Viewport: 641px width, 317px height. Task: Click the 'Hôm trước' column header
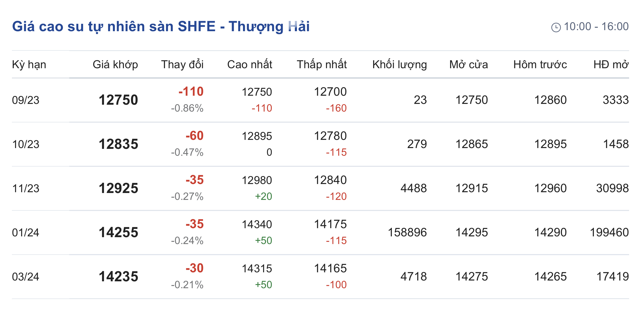point(540,65)
